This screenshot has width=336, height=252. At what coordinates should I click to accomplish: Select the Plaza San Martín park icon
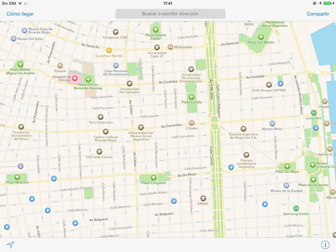[261, 37]
